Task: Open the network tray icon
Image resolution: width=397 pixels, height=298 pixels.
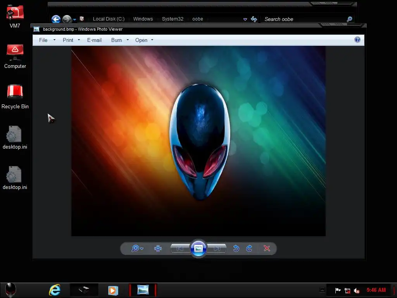Action: tap(347, 291)
